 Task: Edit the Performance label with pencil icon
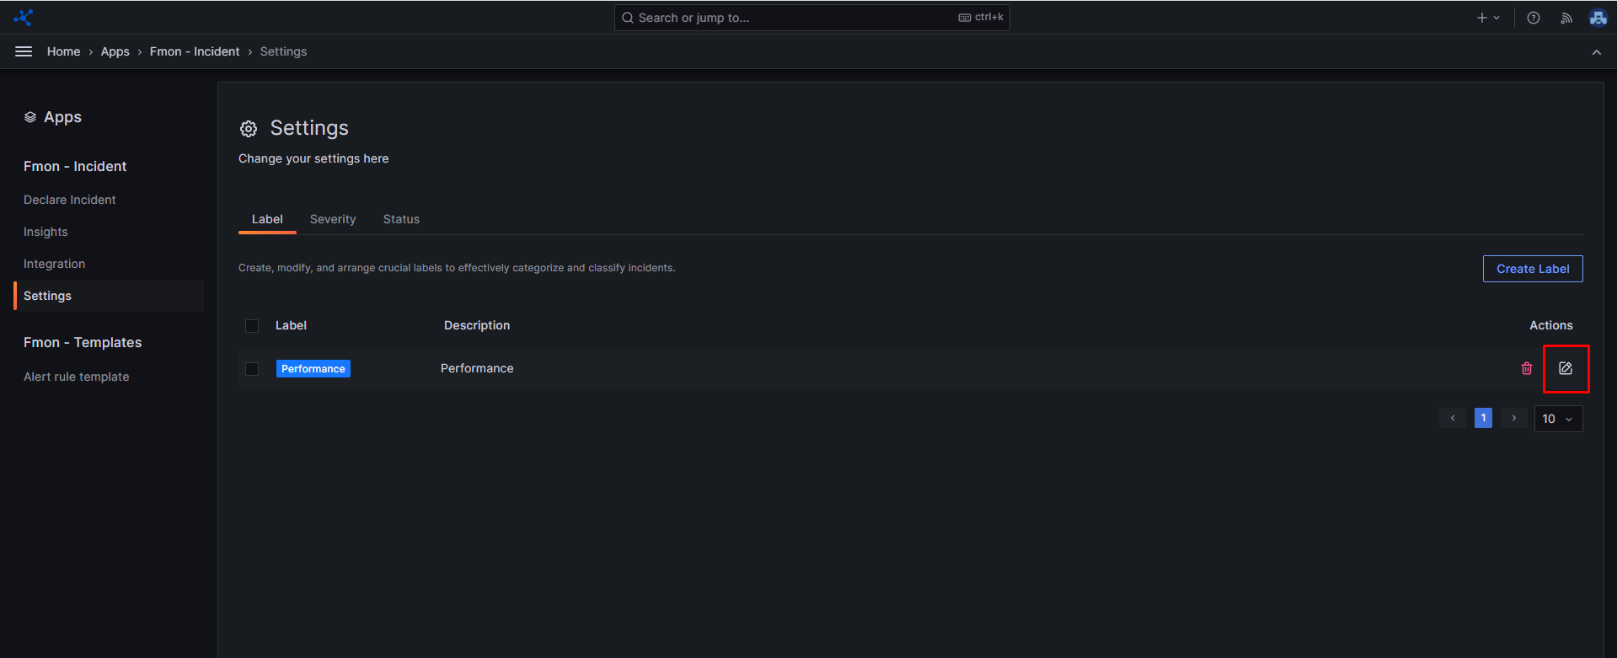click(x=1566, y=368)
